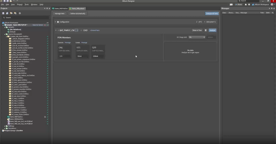Click the trash icon to delete the net

[x=206, y=30]
